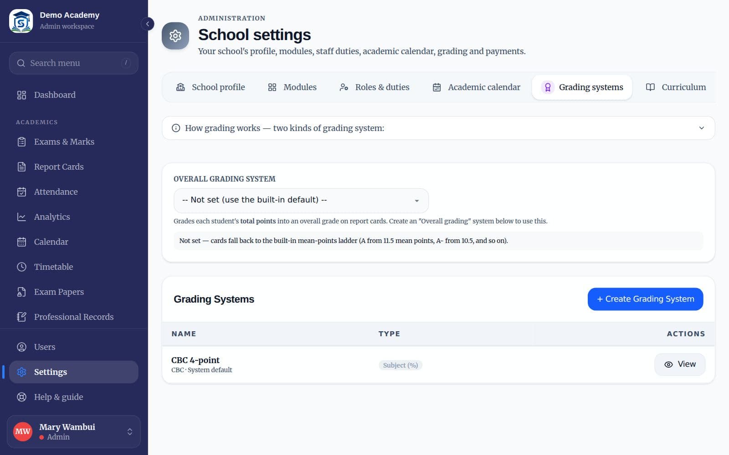Screen dimensions: 729x455
Task: Click the MW user avatar
Action: click(23, 432)
